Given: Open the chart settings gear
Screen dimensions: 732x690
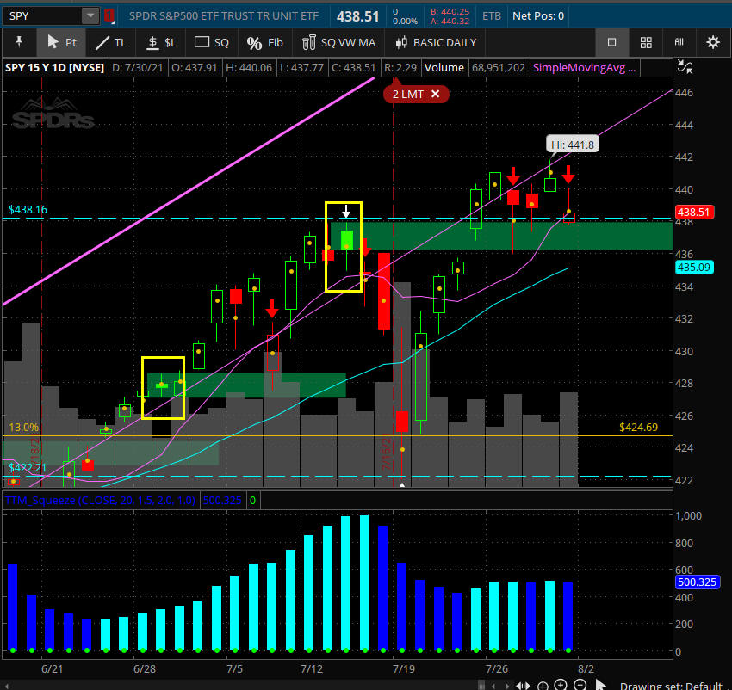Looking at the screenshot, I should [x=712, y=42].
